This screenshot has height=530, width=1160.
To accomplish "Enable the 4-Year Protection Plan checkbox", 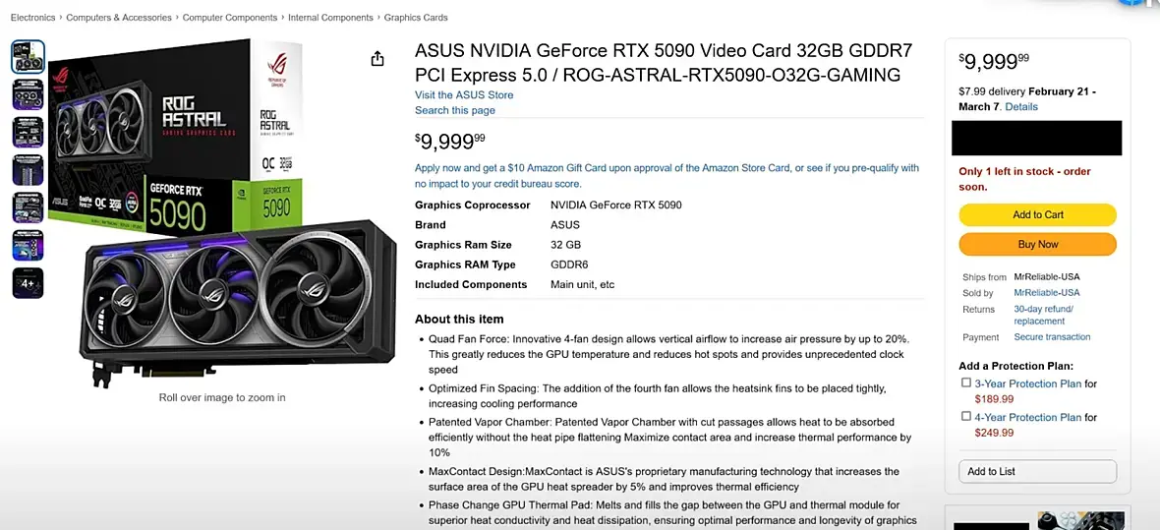I will tap(966, 417).
